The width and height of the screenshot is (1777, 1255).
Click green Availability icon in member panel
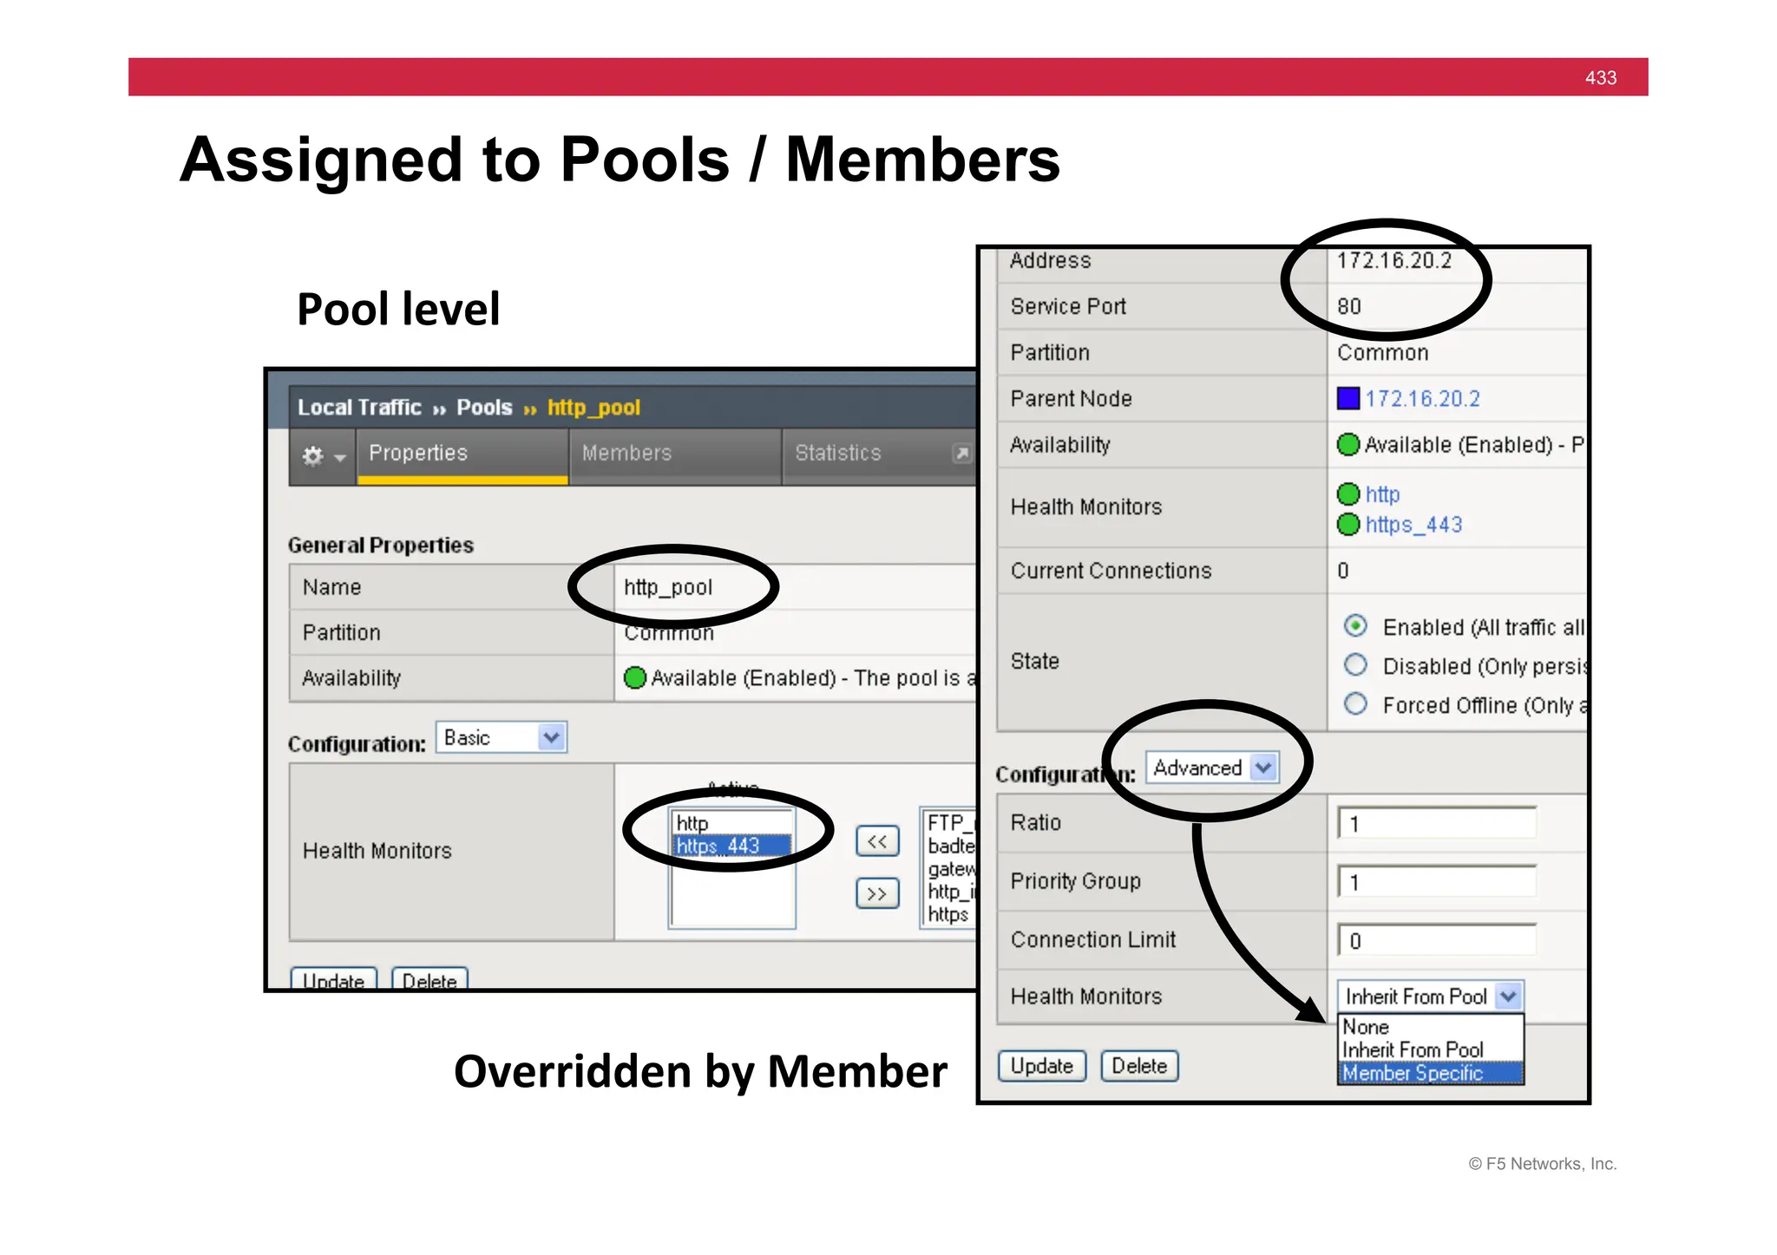[1348, 445]
